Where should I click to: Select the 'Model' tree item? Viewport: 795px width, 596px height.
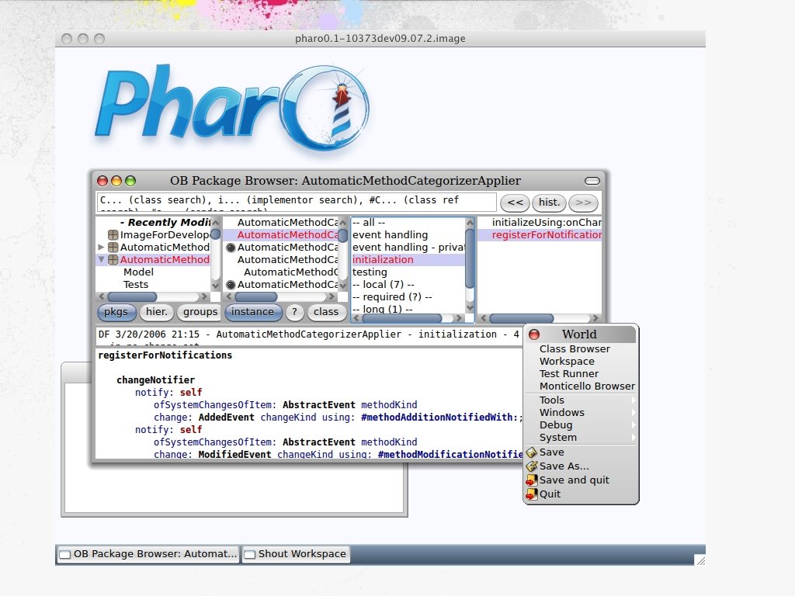[138, 272]
